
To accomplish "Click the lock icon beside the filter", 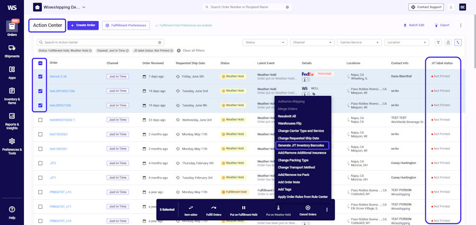I will [x=448, y=43].
